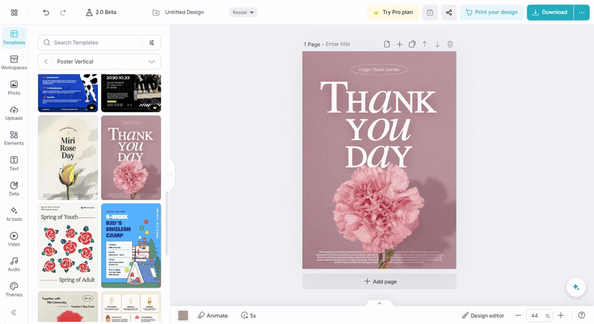Click the Untitled Design title
594x324 pixels.
pos(184,12)
